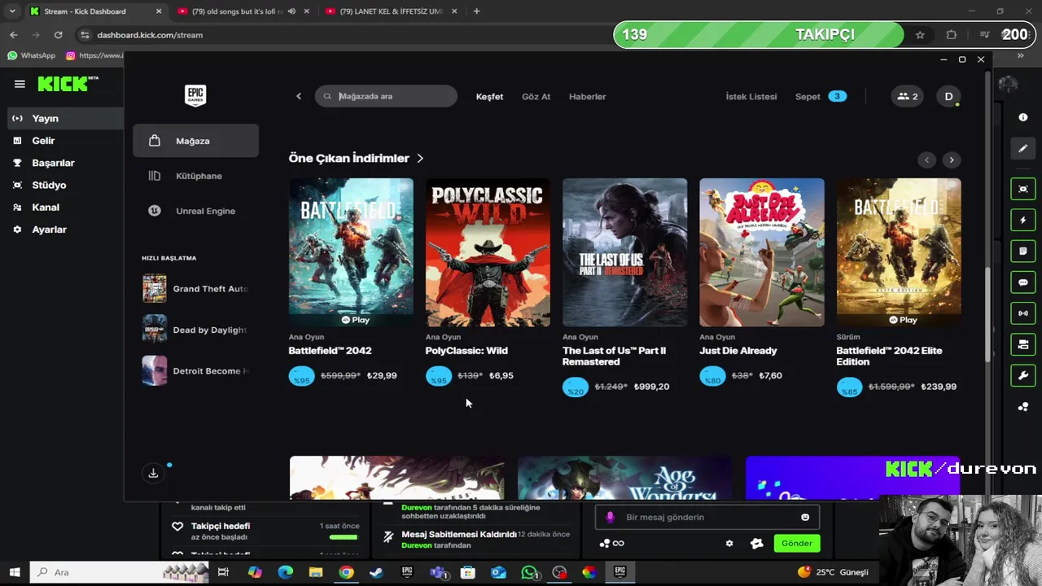Switch to the Haberler tab
The image size is (1042, 586).
coord(587,96)
